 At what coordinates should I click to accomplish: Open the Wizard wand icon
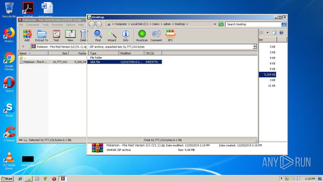[112, 36]
